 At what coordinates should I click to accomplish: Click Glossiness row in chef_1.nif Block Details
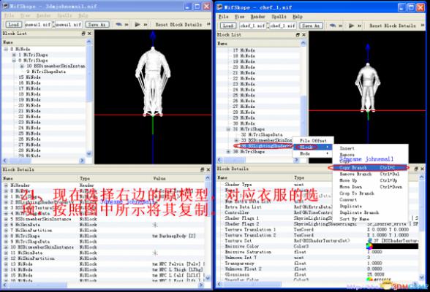pos(320,274)
